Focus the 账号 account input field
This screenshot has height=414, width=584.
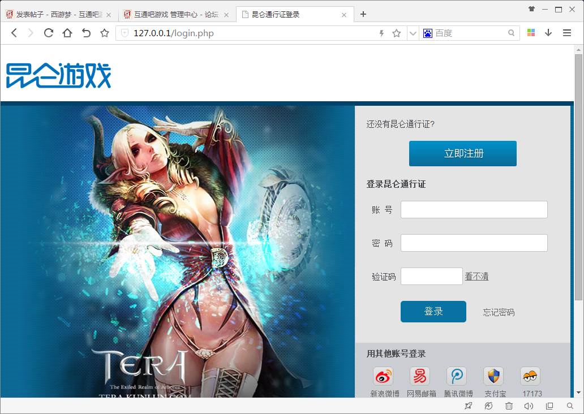tap(474, 210)
